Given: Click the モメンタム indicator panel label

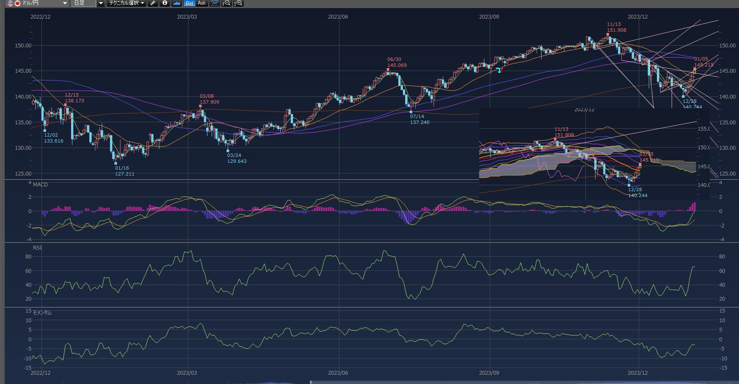Looking at the screenshot, I should [42, 313].
